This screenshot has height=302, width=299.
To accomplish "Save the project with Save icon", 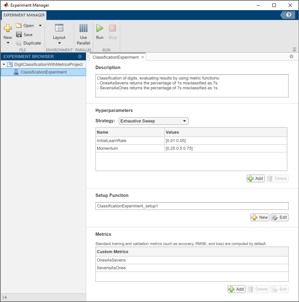I will point(19,34).
